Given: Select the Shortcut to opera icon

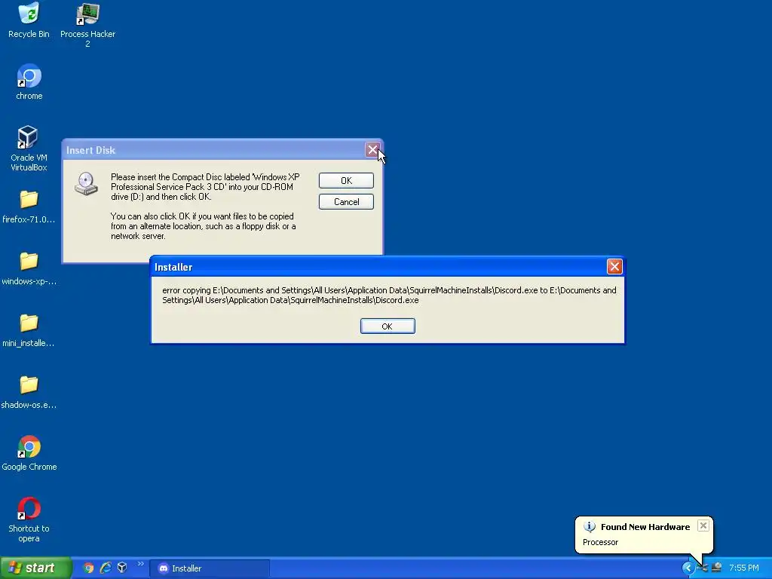Looking at the screenshot, I should 29,519.
